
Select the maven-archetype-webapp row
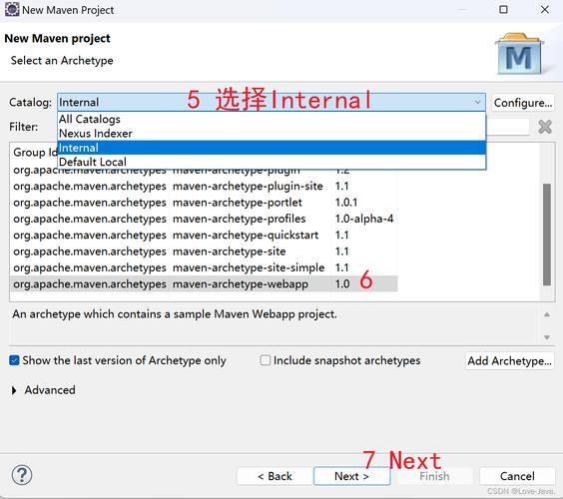point(204,284)
